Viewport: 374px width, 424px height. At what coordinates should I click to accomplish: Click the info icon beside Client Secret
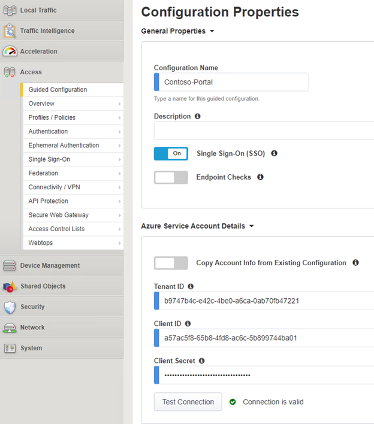201,361
